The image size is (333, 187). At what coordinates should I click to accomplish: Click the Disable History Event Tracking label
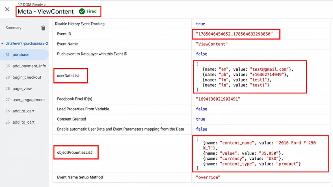(x=80, y=24)
